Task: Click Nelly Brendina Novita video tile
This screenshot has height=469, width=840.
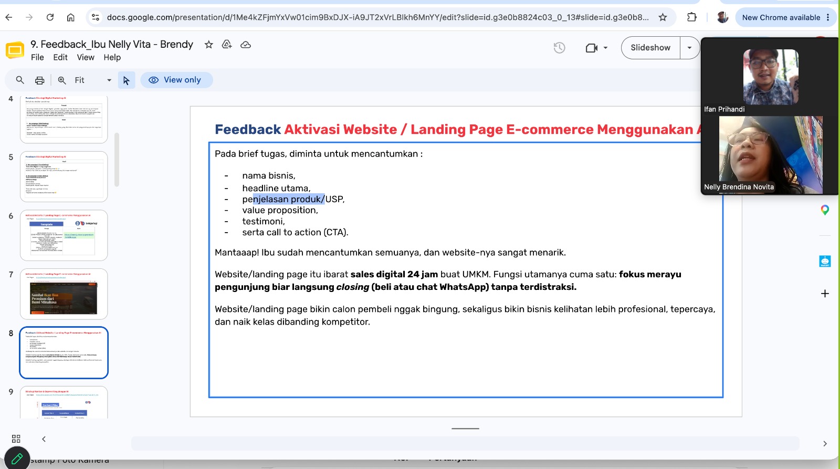Action: point(770,155)
